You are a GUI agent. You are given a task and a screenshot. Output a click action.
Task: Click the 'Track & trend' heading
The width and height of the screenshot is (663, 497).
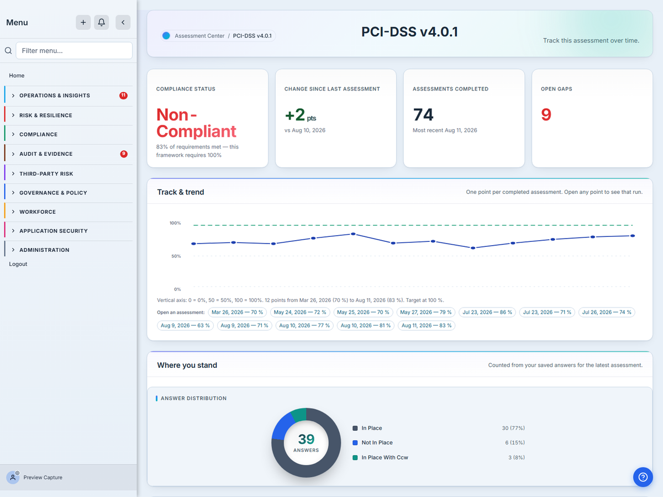pos(181,192)
